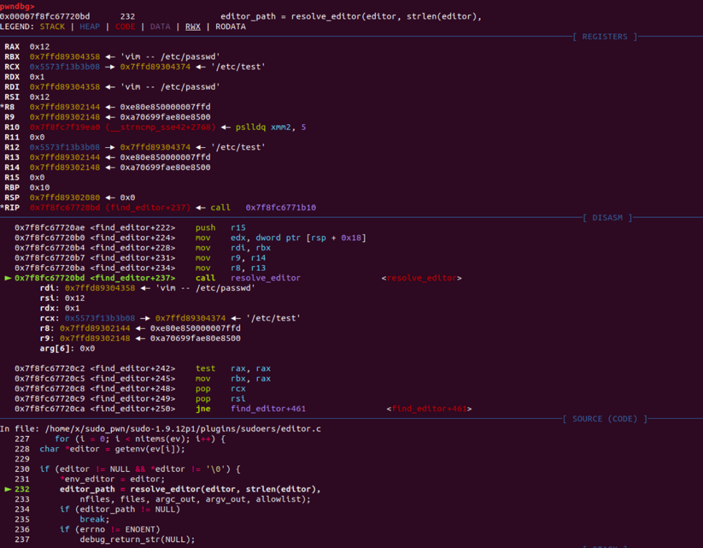This screenshot has width=703, height=548.
Task: Click the source file path editor.c
Action: 183,429
